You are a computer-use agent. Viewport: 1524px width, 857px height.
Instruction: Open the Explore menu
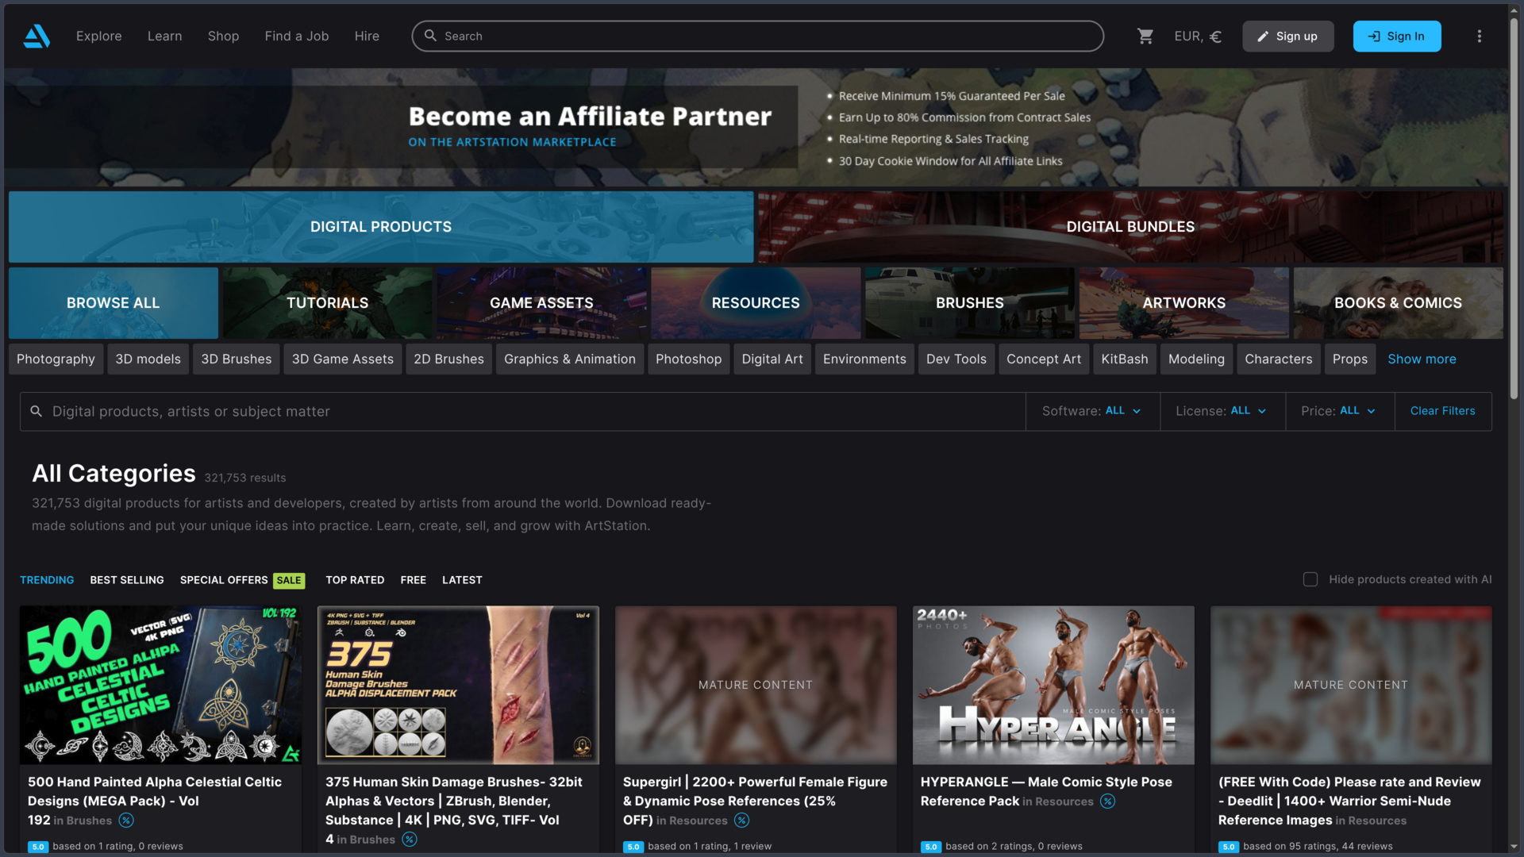point(99,37)
